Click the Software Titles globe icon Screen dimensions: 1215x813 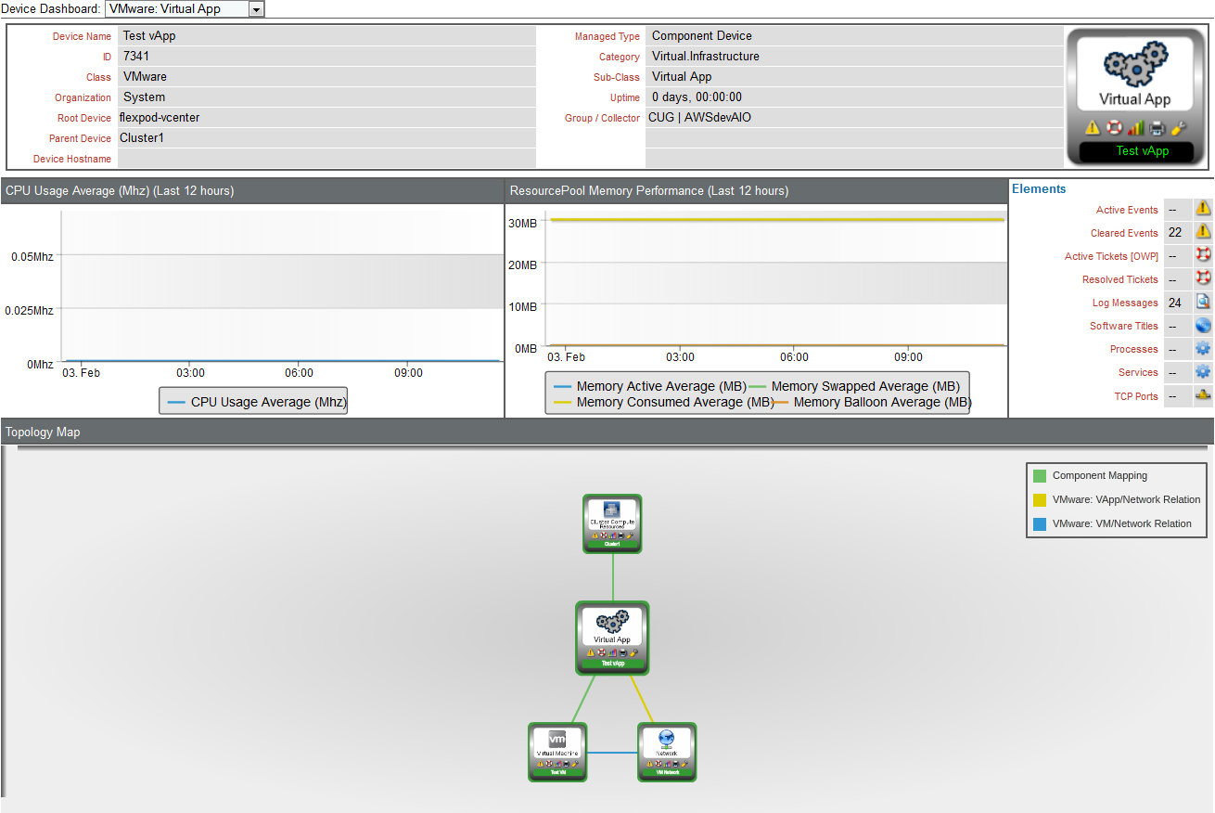point(1203,325)
